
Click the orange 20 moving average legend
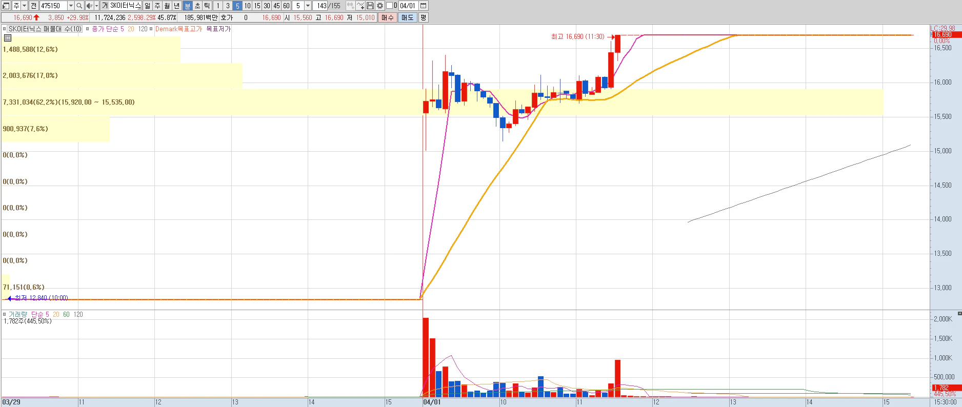click(131, 29)
